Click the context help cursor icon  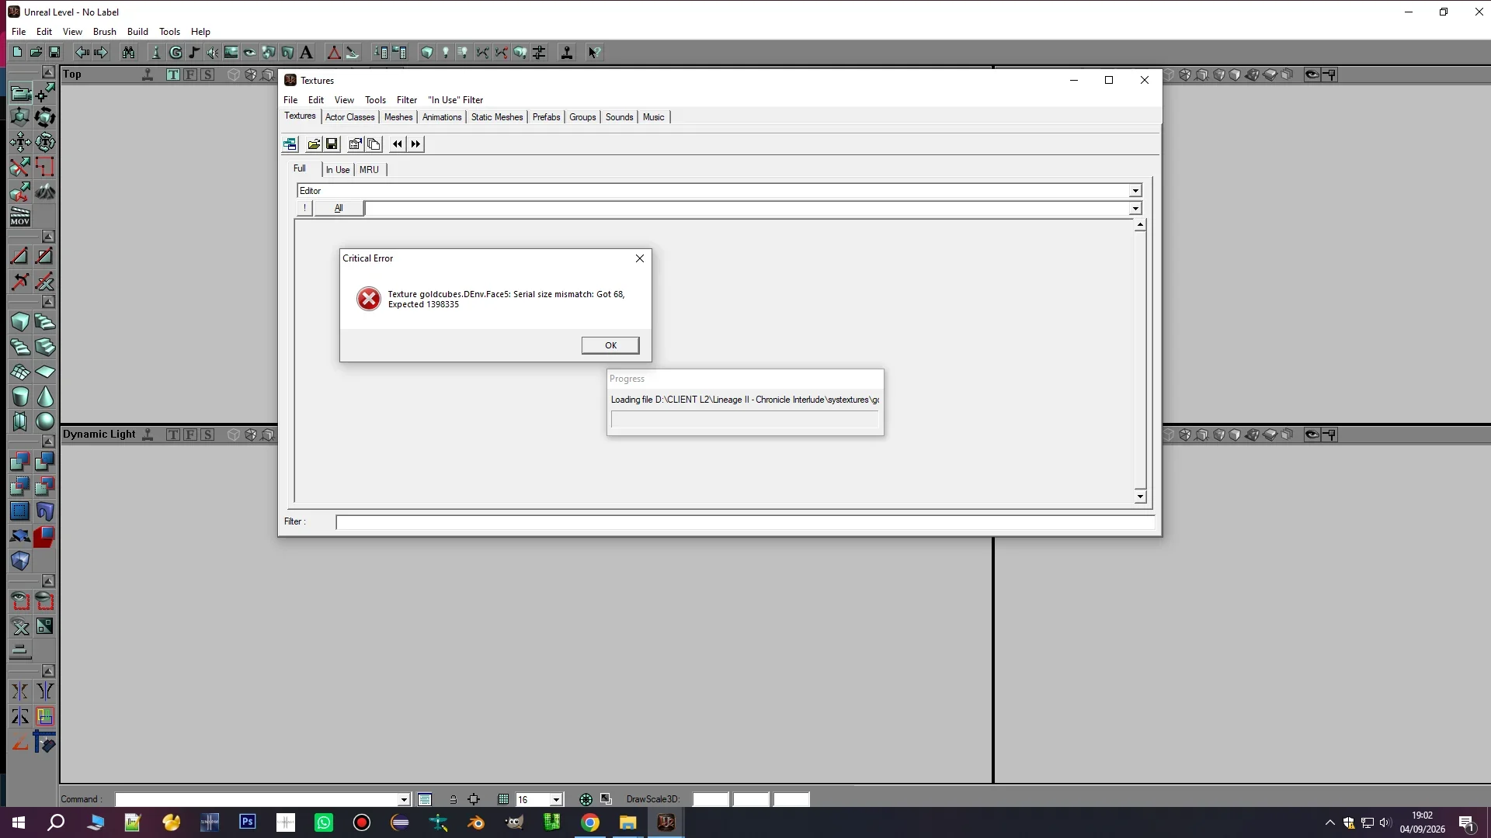[x=594, y=52]
